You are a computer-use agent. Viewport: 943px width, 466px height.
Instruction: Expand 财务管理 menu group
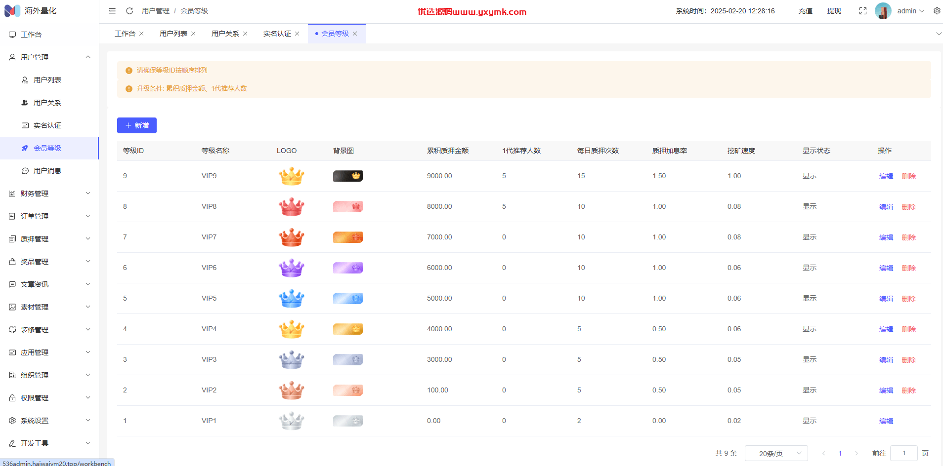[49, 194]
